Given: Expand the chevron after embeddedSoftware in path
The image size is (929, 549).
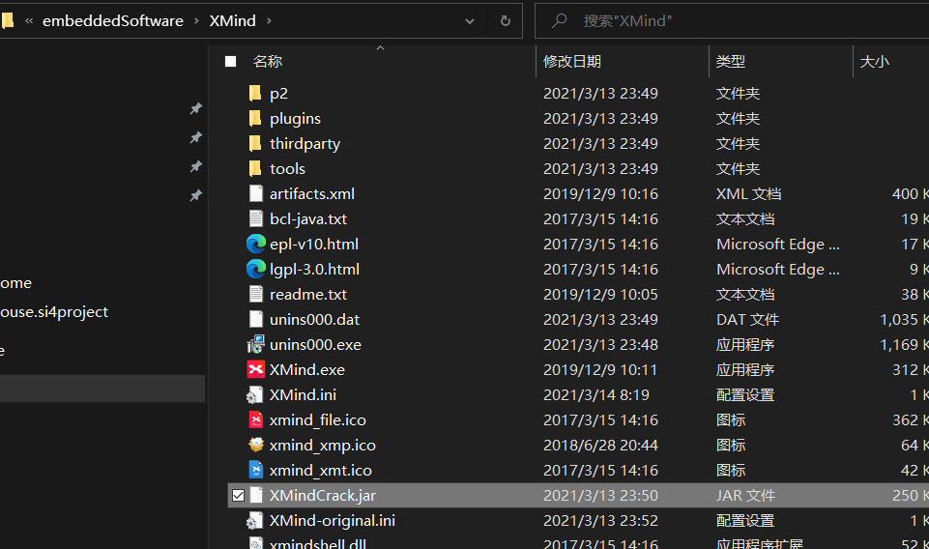Looking at the screenshot, I should (196, 20).
